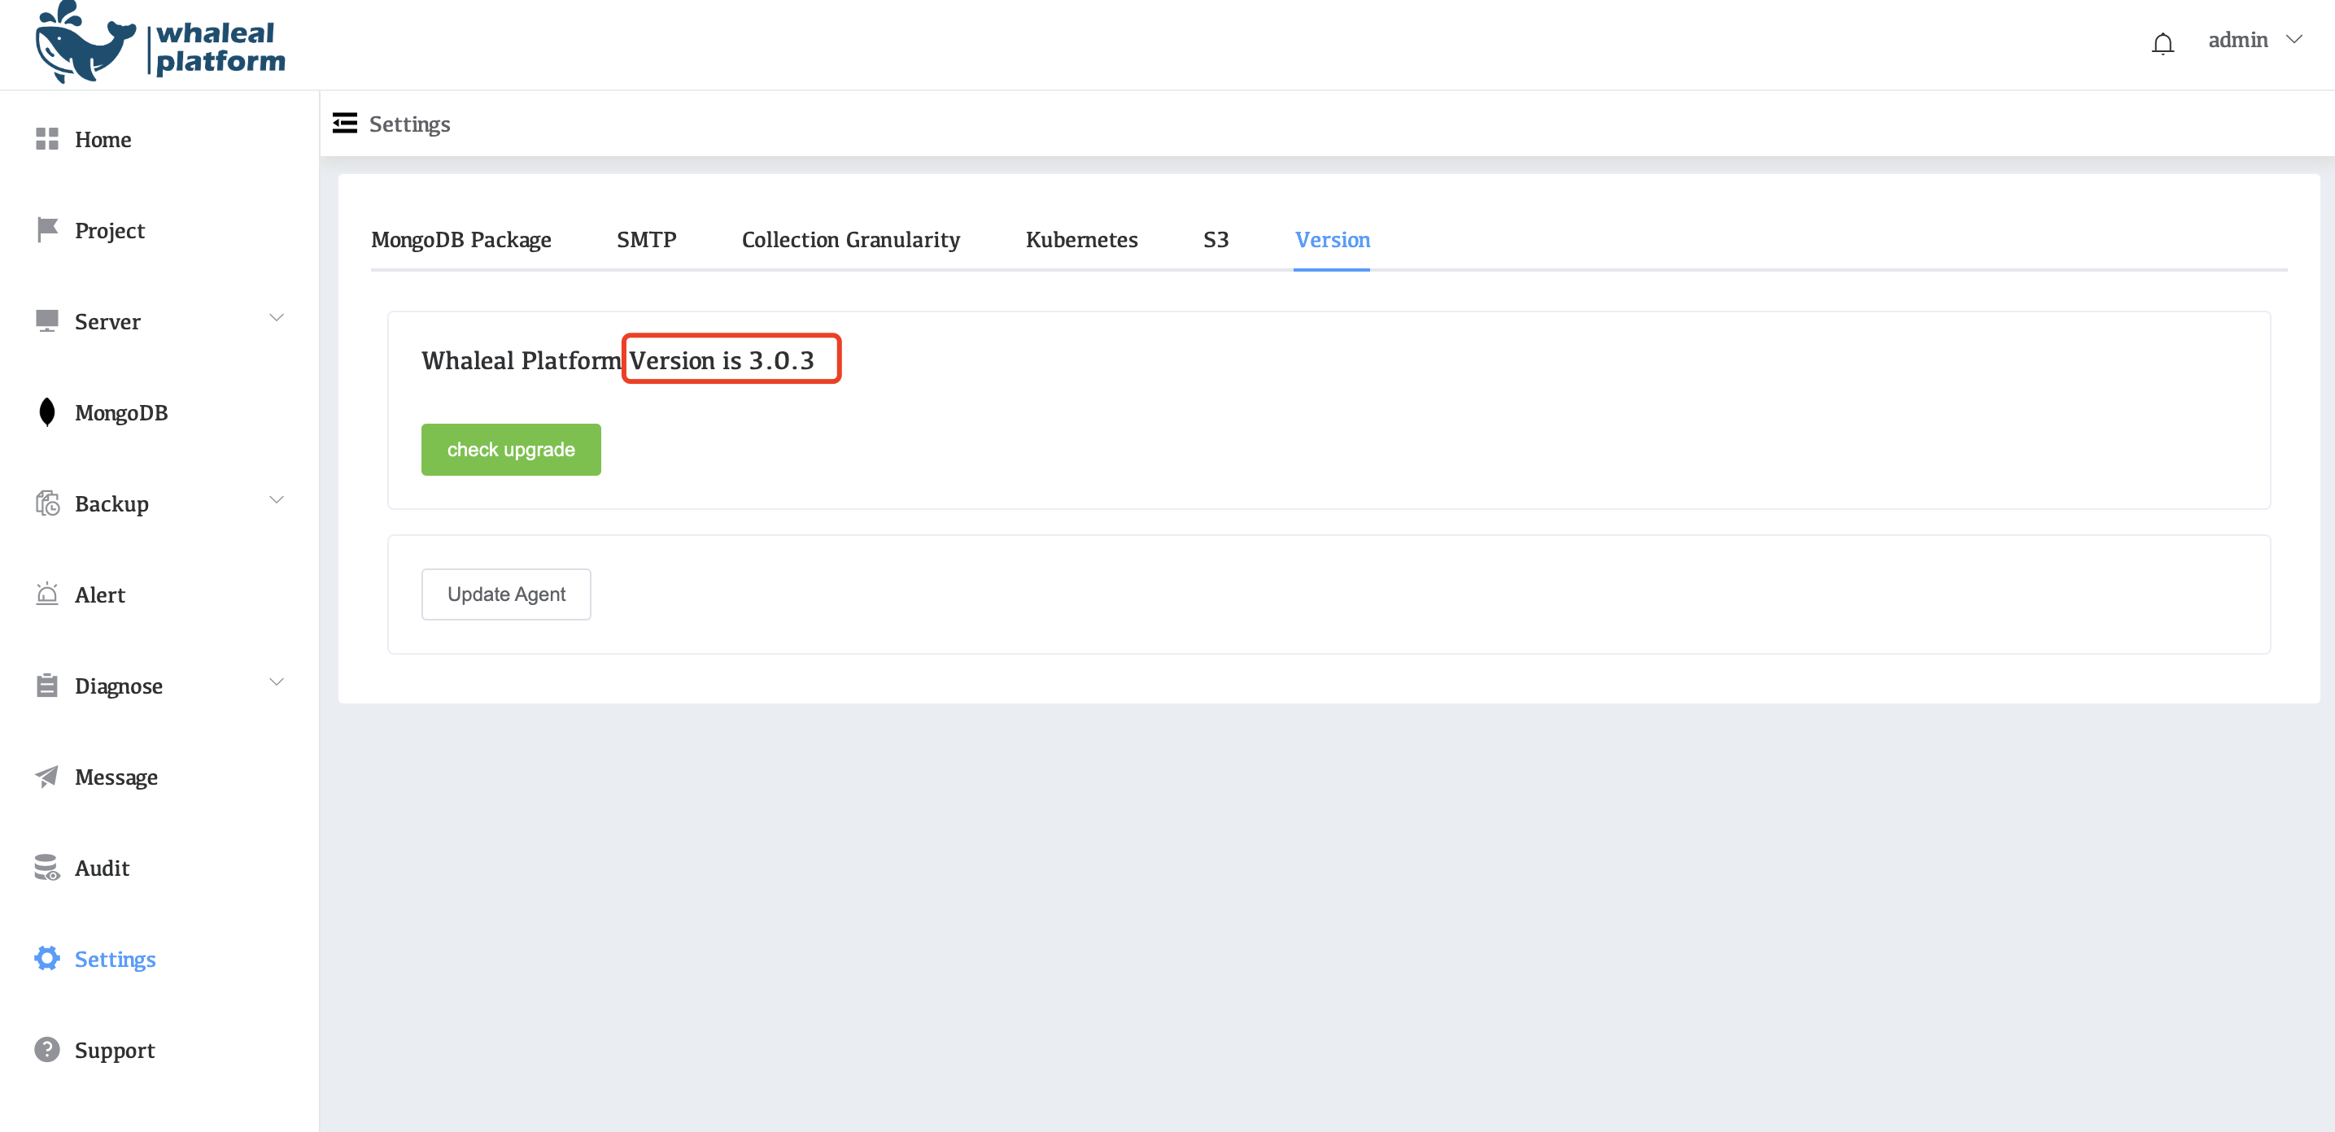
Task: Expand the Server submenu chevron
Action: coord(277,318)
